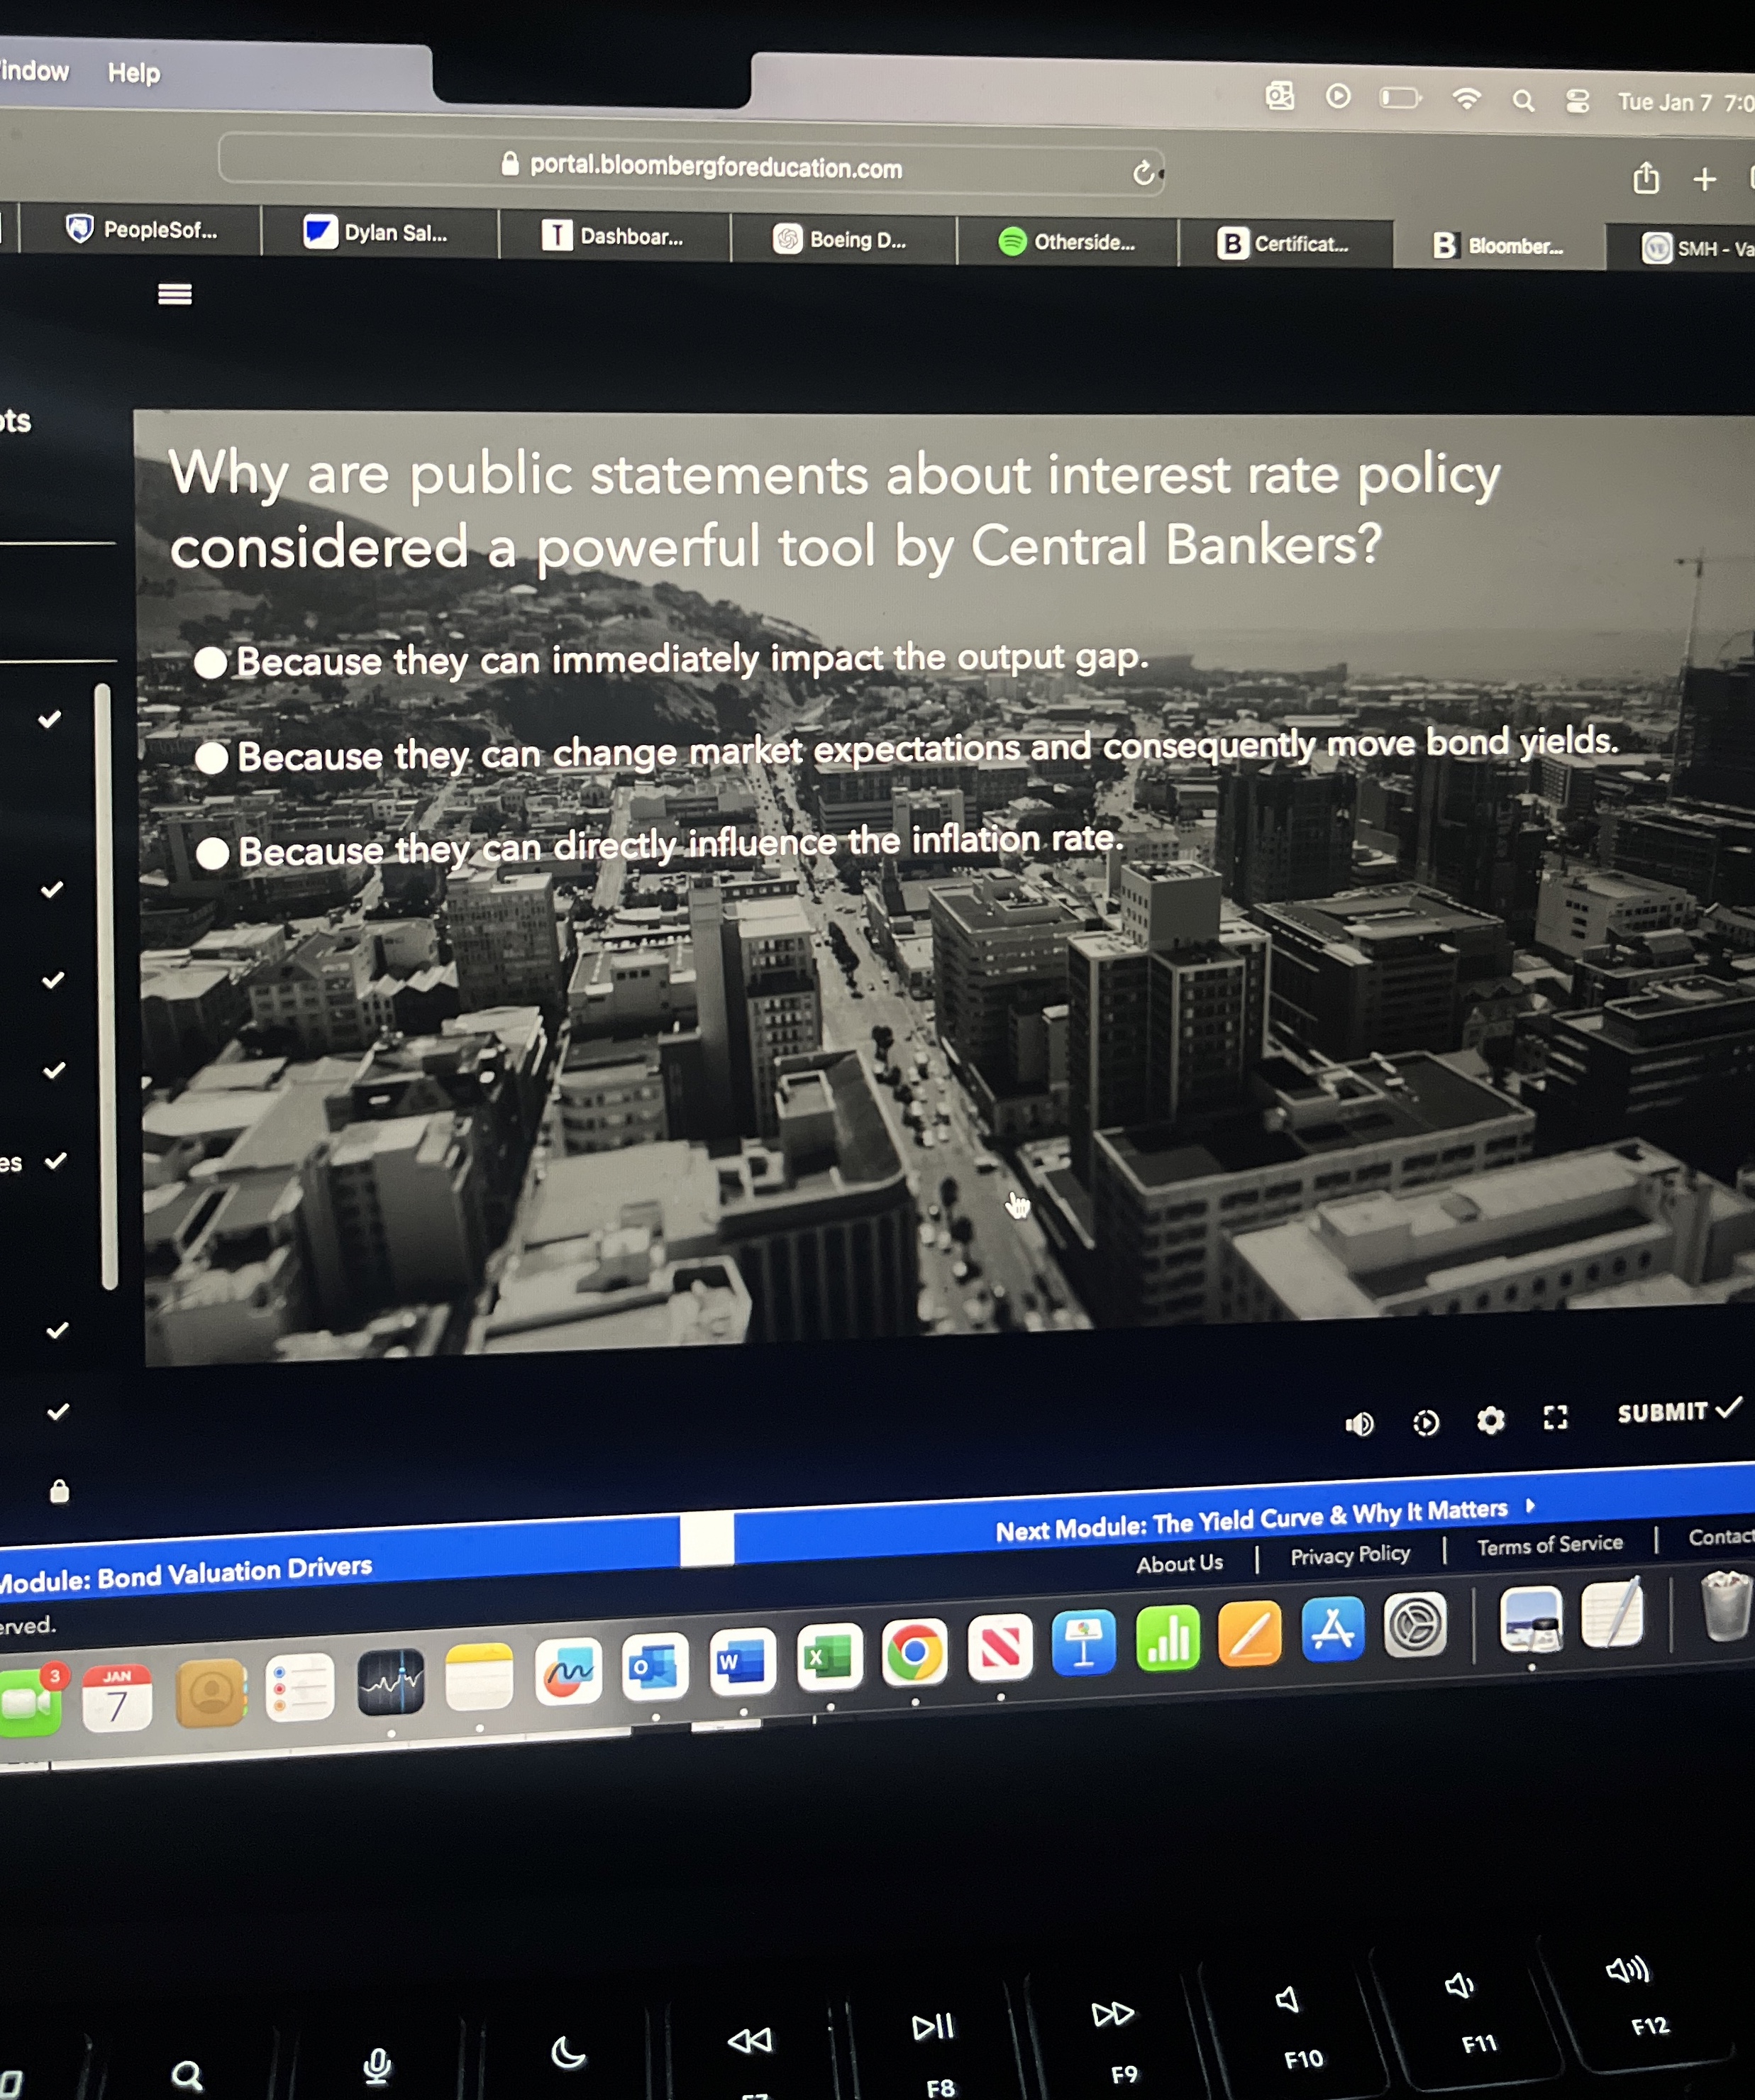Mute the player volume icon
1755x2100 pixels.
click(1359, 1423)
